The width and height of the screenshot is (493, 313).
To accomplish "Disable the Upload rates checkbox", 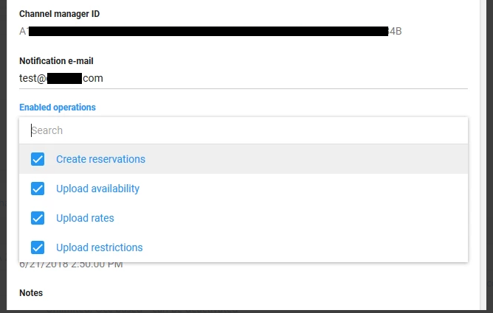I will (x=38, y=218).
